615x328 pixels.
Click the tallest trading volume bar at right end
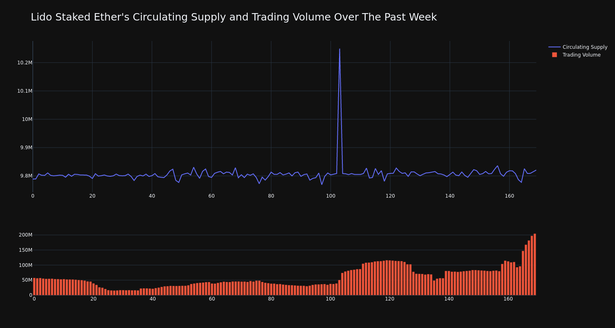coord(535,264)
